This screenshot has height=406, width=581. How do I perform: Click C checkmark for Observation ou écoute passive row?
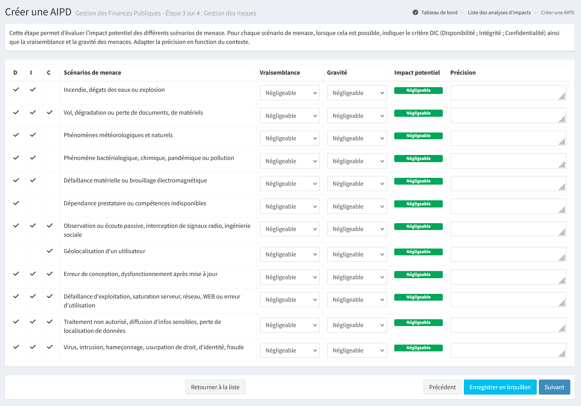pos(50,226)
